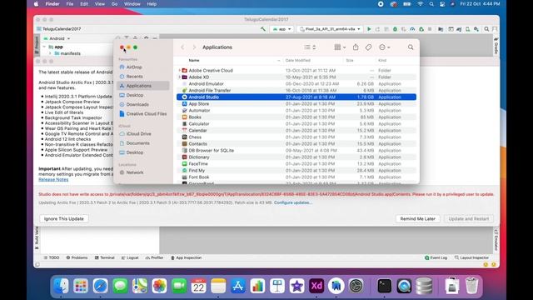
Task: Click the Finder back navigation arrow
Action: [182, 47]
